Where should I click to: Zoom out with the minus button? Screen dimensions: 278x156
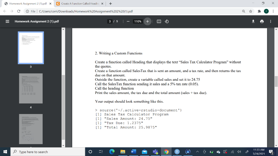[x=128, y=21]
